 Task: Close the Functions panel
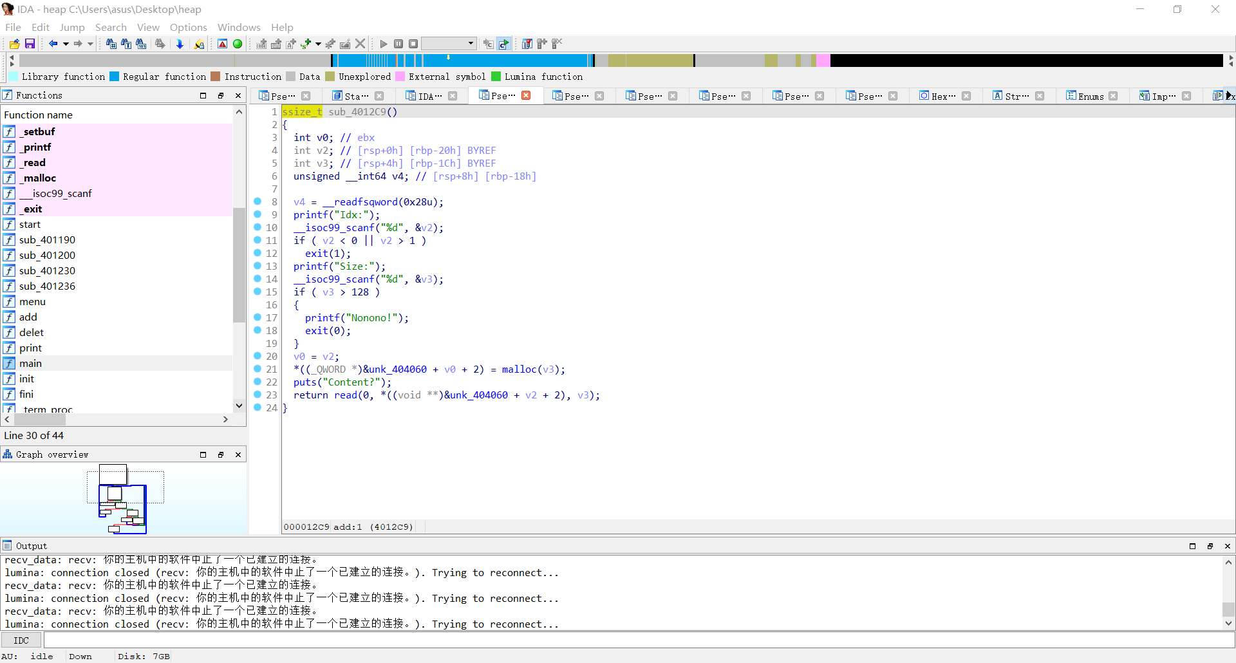coord(238,95)
